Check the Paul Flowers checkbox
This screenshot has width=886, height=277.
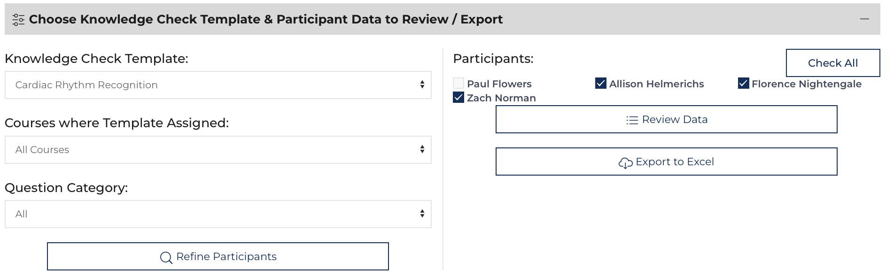[x=459, y=84]
